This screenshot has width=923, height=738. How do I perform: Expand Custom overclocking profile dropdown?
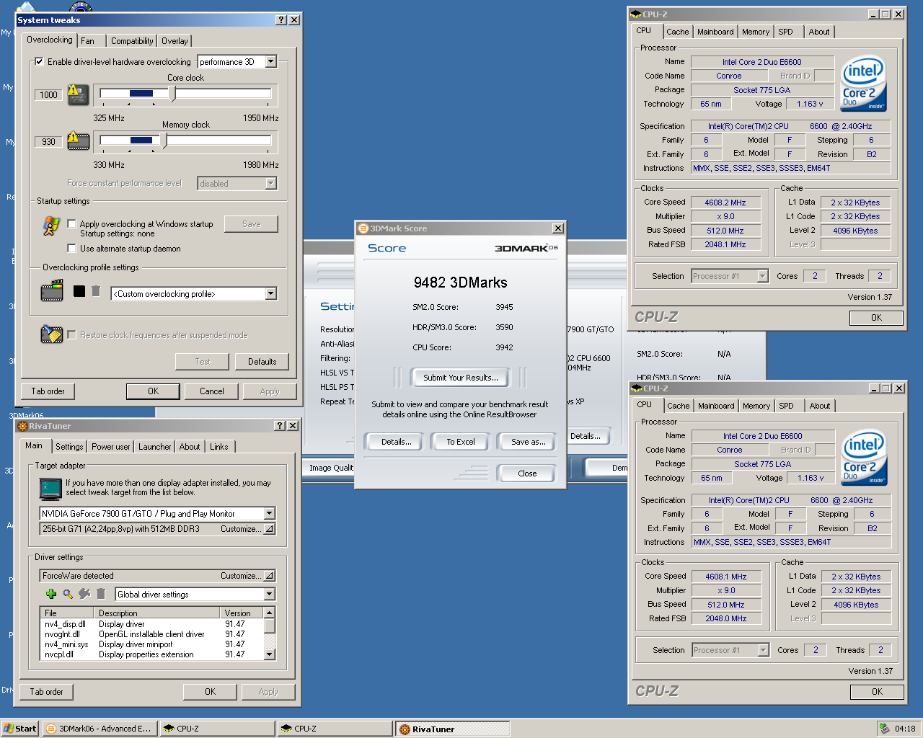click(271, 294)
